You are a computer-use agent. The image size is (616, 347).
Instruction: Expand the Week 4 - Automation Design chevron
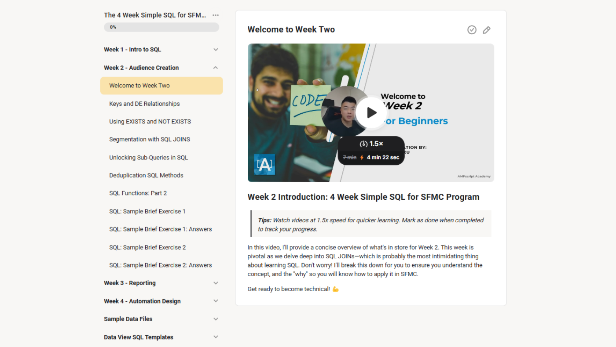(216, 301)
